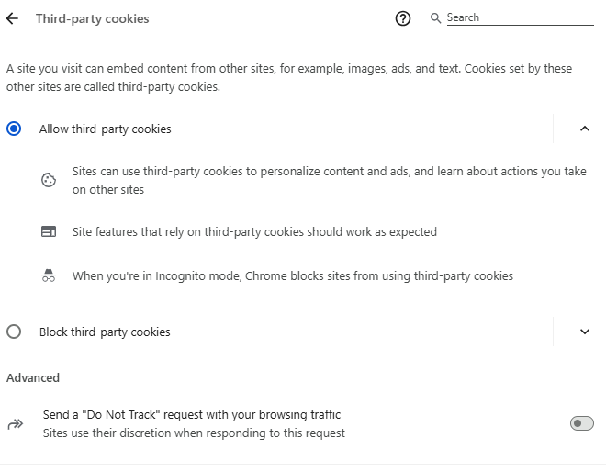Screen dimensions: 606x472
Task: Expand the Block third-party cookies details chevron
Action: point(585,332)
